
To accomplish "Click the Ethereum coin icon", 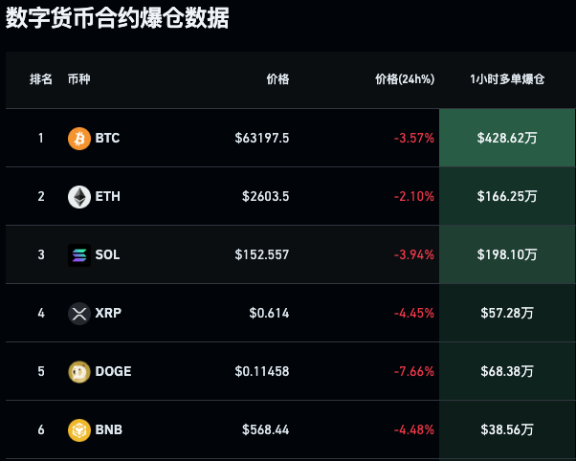I will (x=79, y=197).
